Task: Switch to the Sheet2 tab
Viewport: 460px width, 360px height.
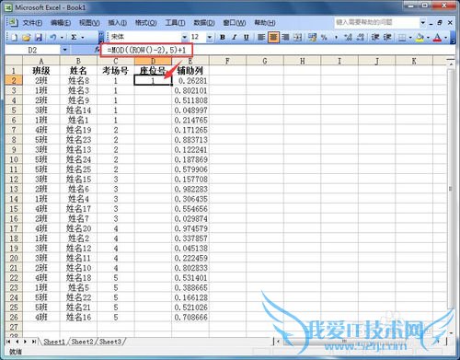Action: coord(82,342)
